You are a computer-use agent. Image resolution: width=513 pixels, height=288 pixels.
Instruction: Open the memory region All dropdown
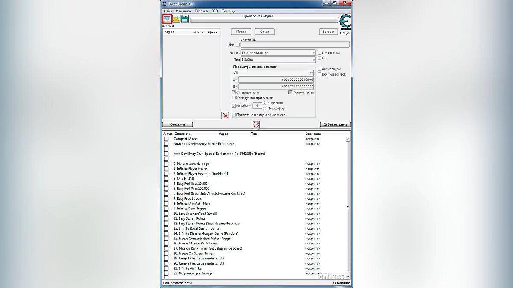pyautogui.click(x=273, y=73)
